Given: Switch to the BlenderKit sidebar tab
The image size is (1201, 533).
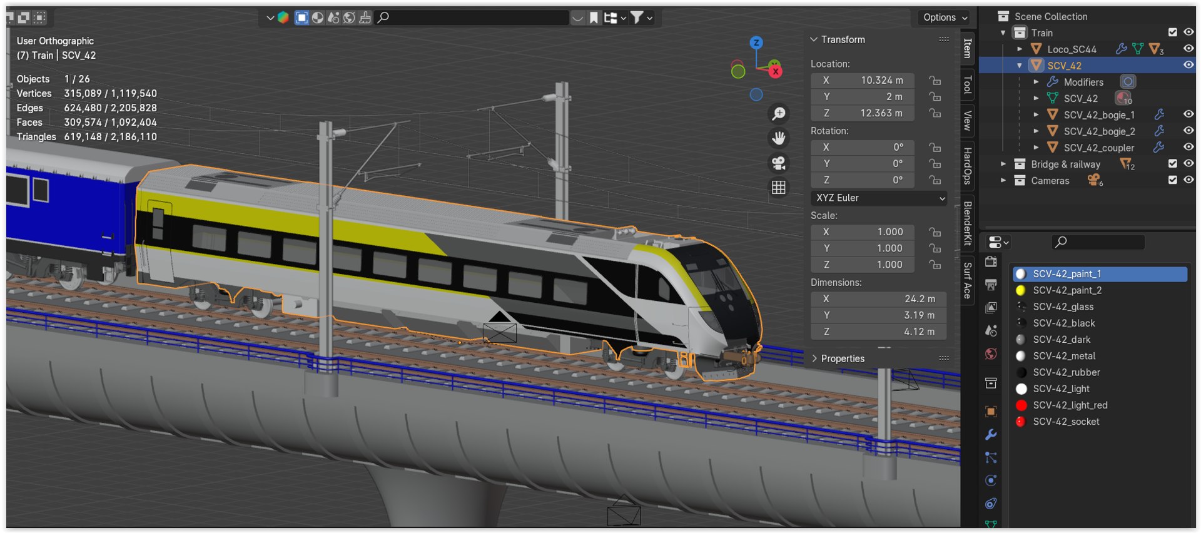Looking at the screenshot, I should point(968,223).
